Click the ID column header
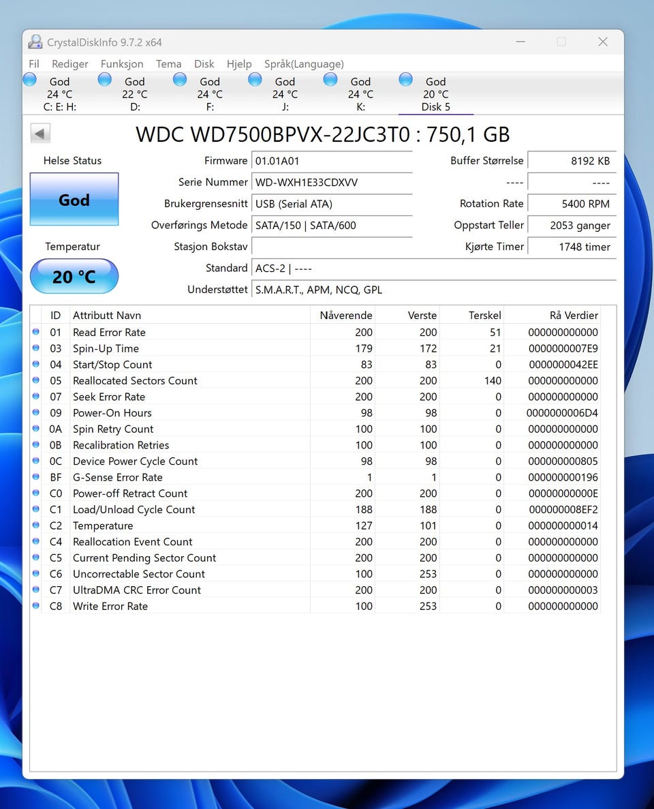654x809 pixels. tap(55, 316)
